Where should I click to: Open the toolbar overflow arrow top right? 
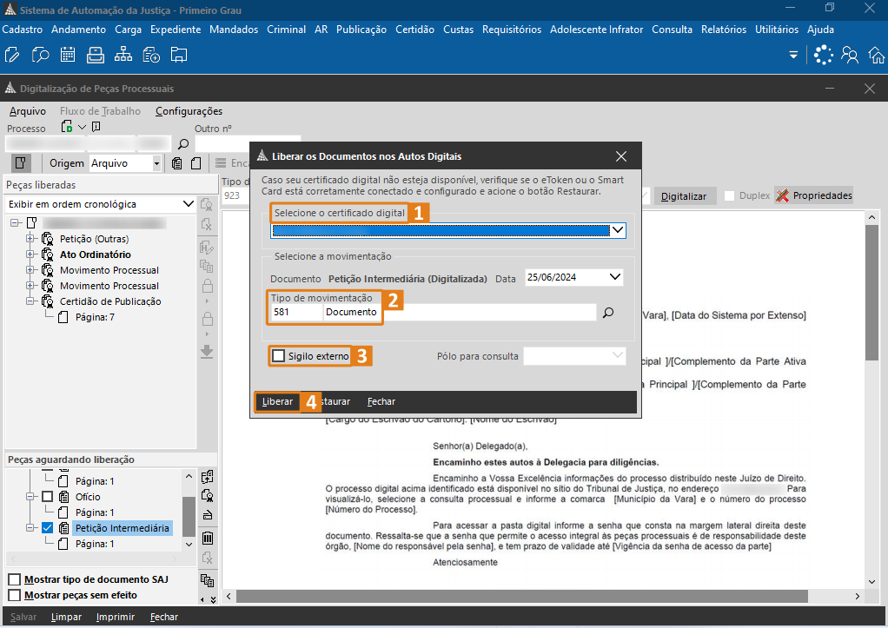coord(793,55)
